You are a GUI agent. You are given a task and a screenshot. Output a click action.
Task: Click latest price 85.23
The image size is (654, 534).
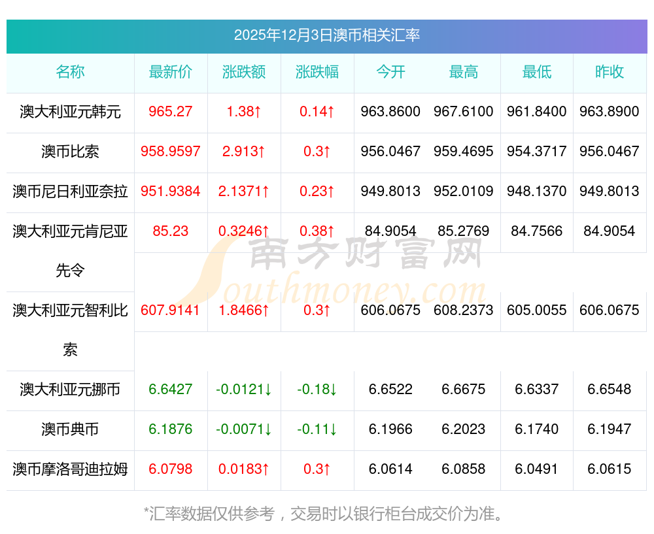point(171,231)
